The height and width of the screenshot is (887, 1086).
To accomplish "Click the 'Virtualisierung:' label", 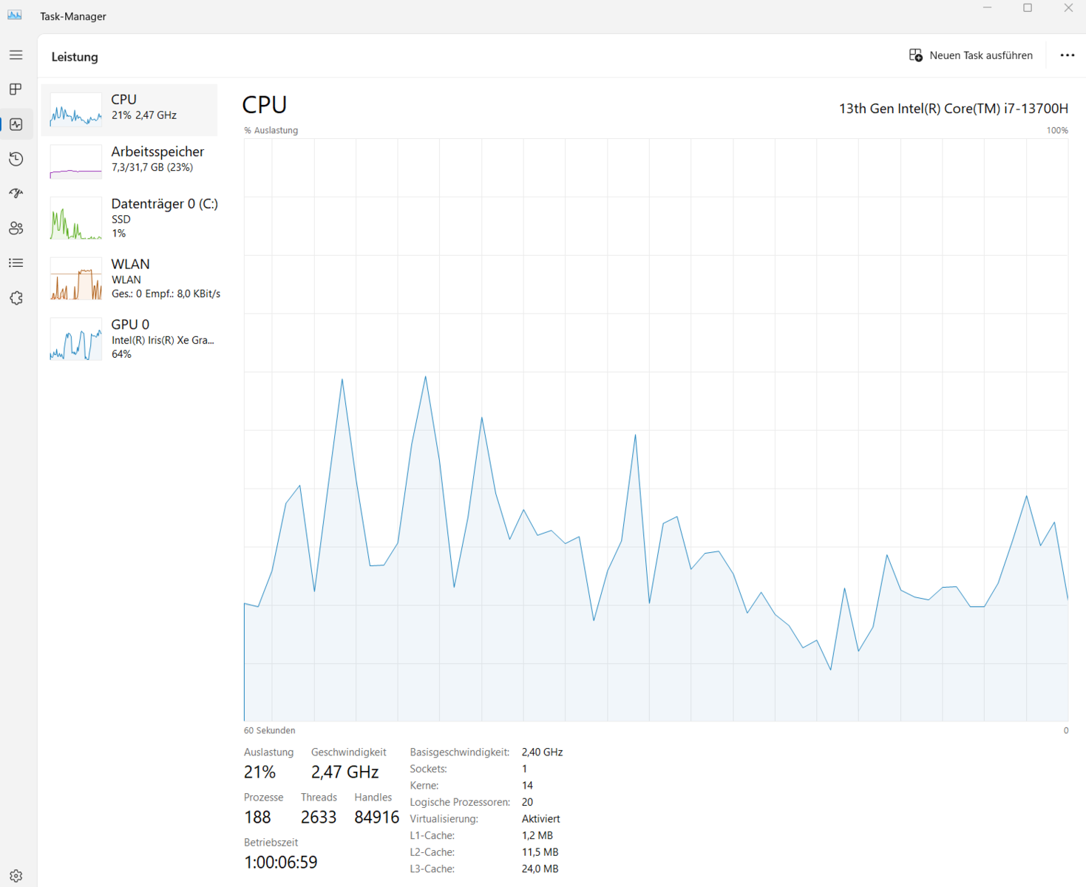I will pos(444,819).
